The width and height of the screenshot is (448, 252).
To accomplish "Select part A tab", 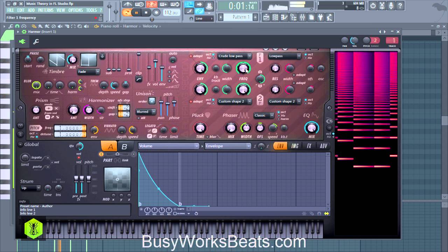I will click(x=110, y=146).
